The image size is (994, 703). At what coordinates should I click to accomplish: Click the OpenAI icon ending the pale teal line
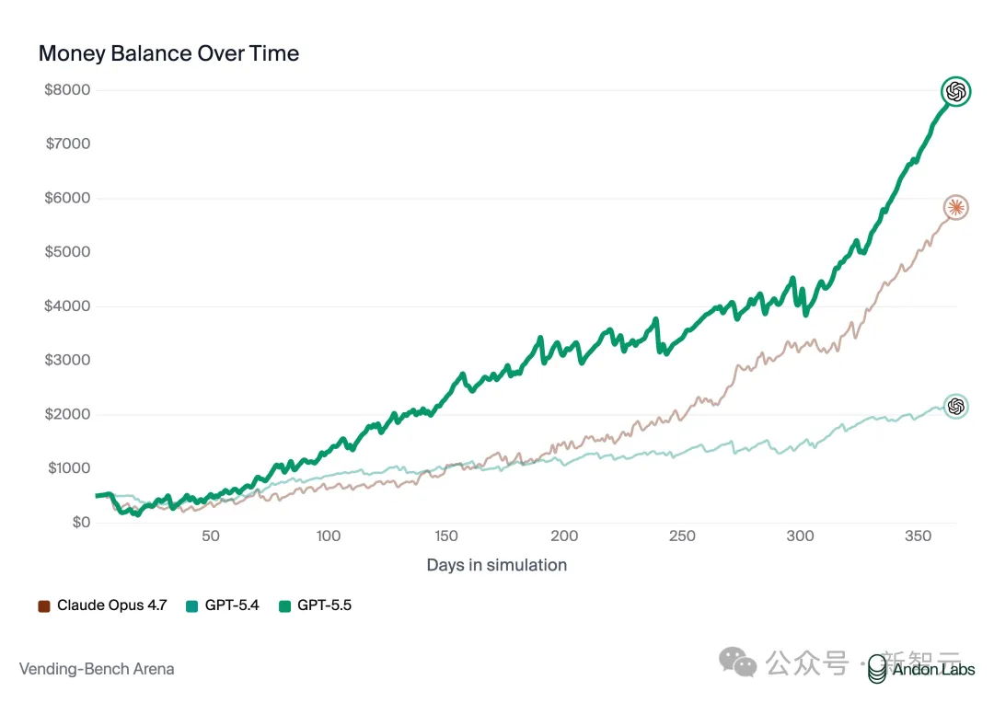click(956, 406)
